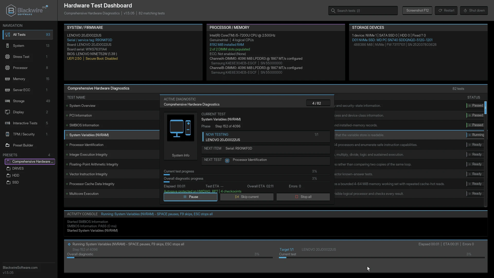Screen dimensions: 494x278
Task: Open the All Tests navigation item
Action: 28,35
